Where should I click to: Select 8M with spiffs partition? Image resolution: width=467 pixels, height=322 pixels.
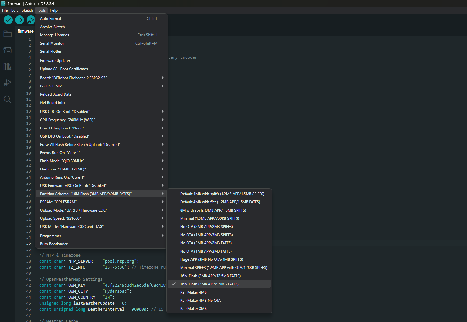coord(219,210)
